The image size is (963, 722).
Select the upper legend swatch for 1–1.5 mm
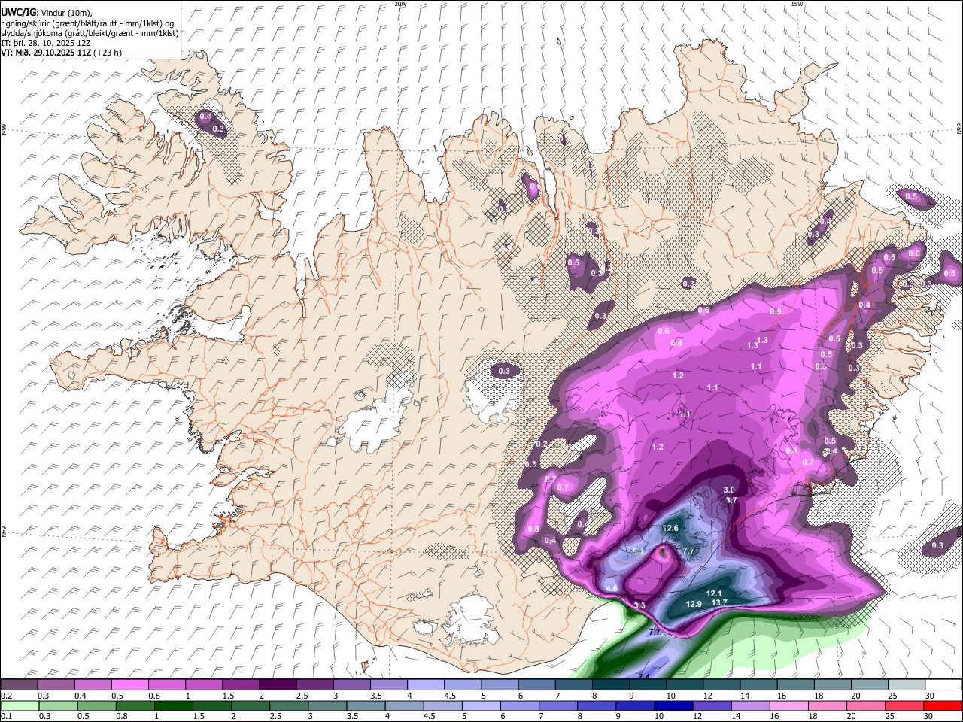(x=204, y=684)
